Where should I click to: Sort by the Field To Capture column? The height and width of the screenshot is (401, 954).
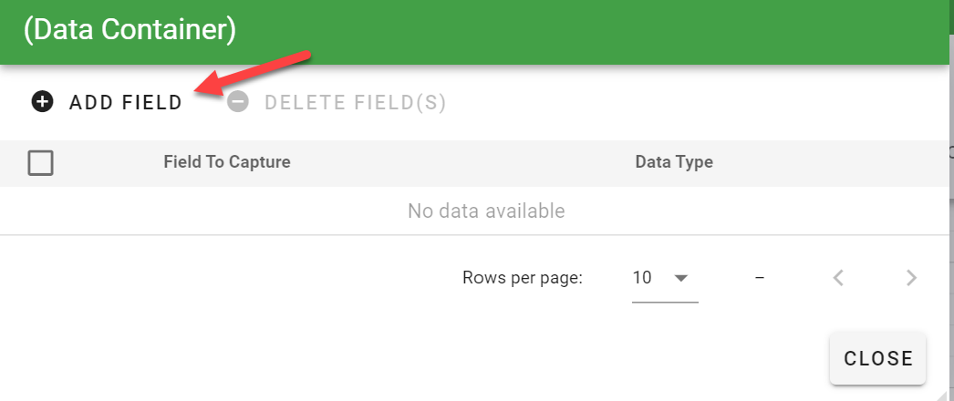pyautogui.click(x=227, y=162)
